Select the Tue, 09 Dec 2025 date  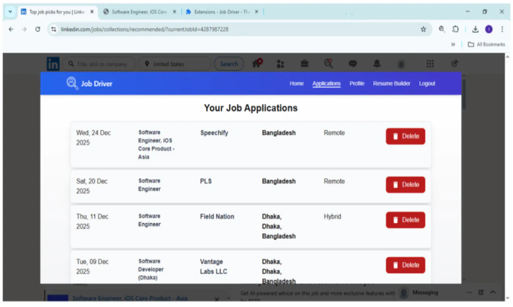93,267
